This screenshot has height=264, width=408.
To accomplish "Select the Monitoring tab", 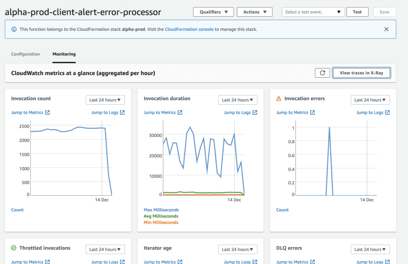I will point(64,54).
